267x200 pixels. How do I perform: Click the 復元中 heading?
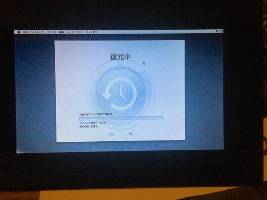pyautogui.click(x=120, y=56)
